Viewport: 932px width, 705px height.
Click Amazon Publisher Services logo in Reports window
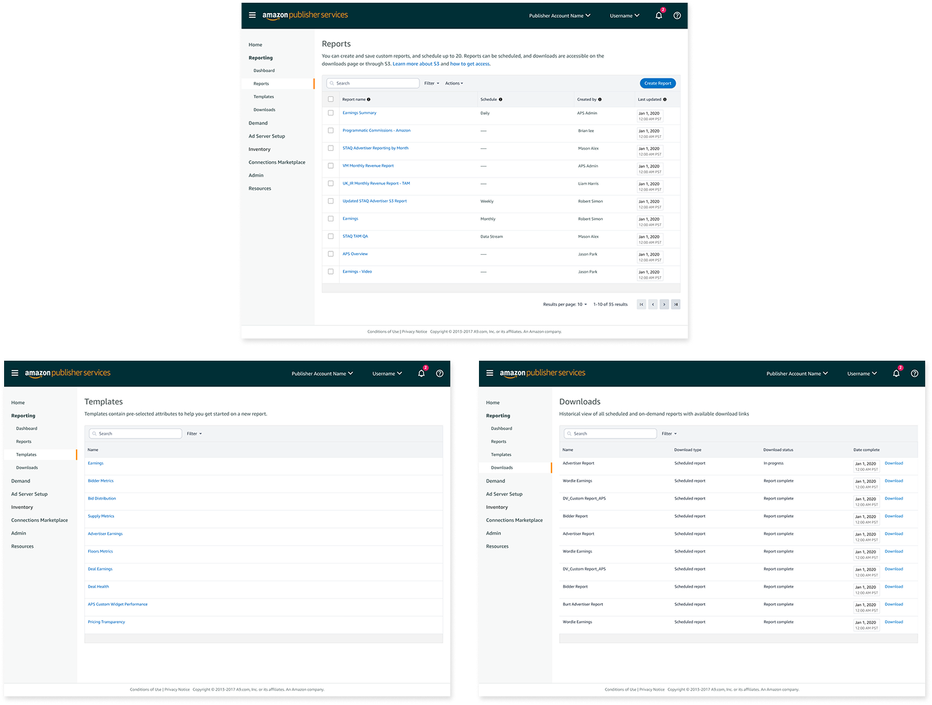(305, 15)
